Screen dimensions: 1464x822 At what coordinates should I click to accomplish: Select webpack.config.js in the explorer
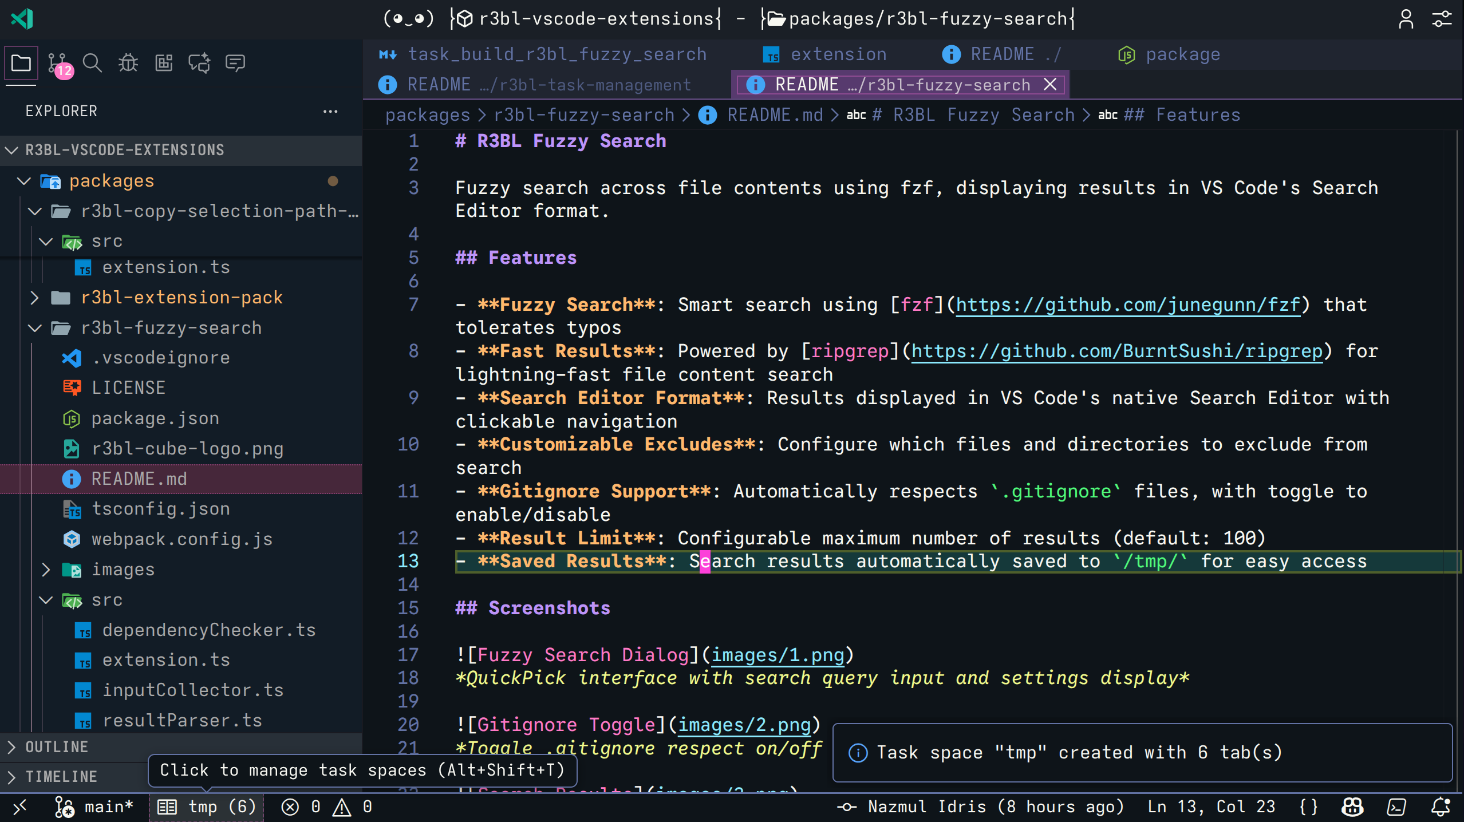(x=181, y=539)
